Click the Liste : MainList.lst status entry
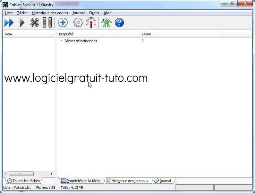This screenshot has width=255, height=193. coord(17,188)
